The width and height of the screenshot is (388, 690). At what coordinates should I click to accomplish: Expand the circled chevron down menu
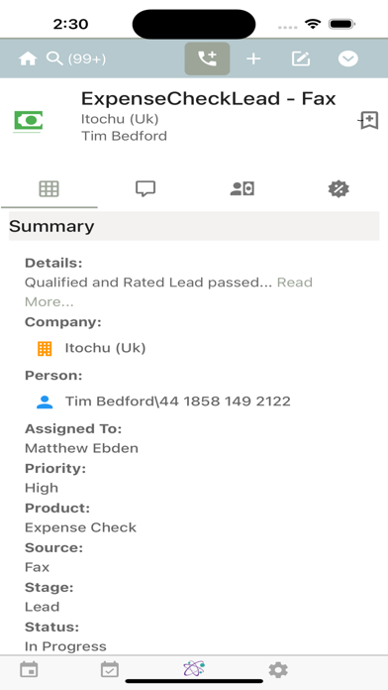(x=348, y=58)
